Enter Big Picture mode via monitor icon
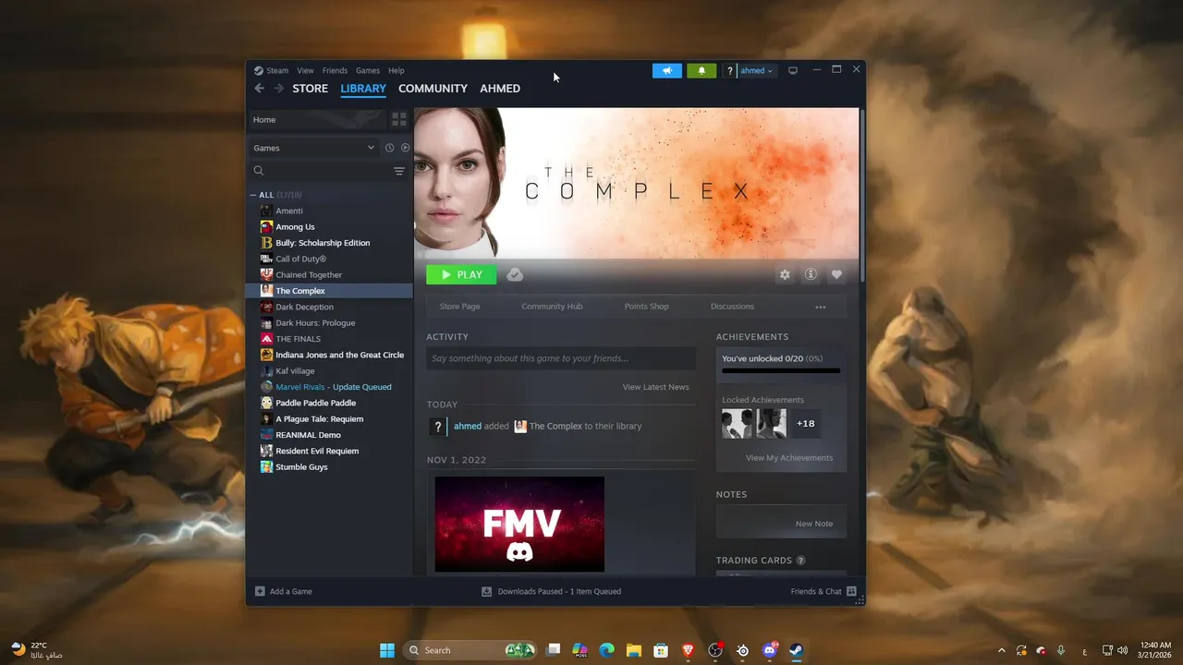The height and width of the screenshot is (665, 1183). [x=792, y=70]
